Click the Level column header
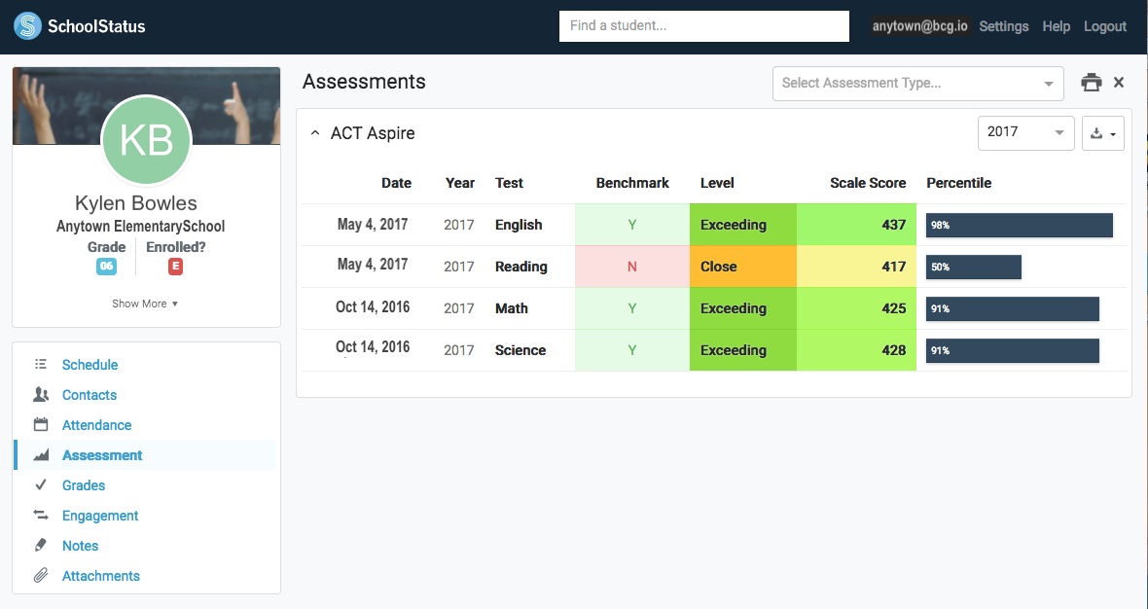 click(x=717, y=183)
